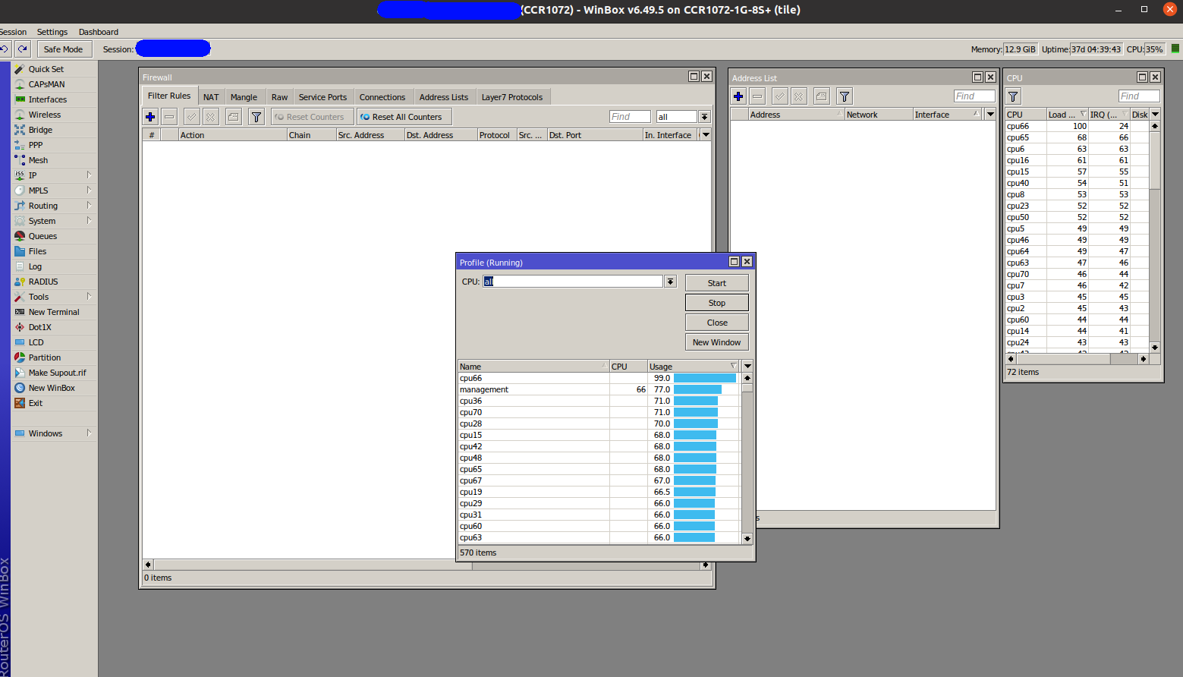Image resolution: width=1183 pixels, height=677 pixels.
Task: Click the filter funnel in the CPU window
Action: tap(1013, 96)
